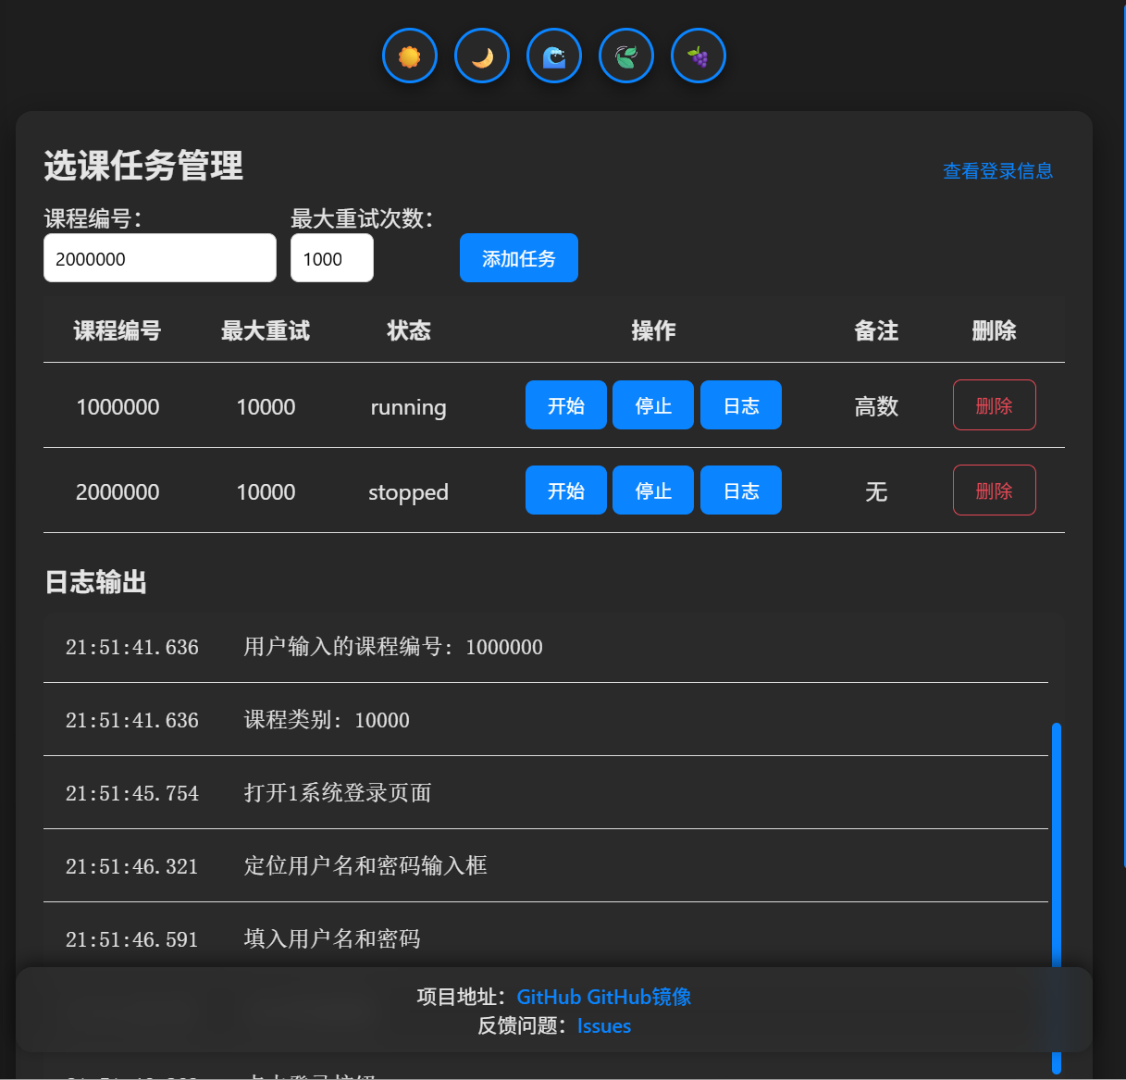Delete the task for course 1000000
The image size is (1126, 1080).
995,405
